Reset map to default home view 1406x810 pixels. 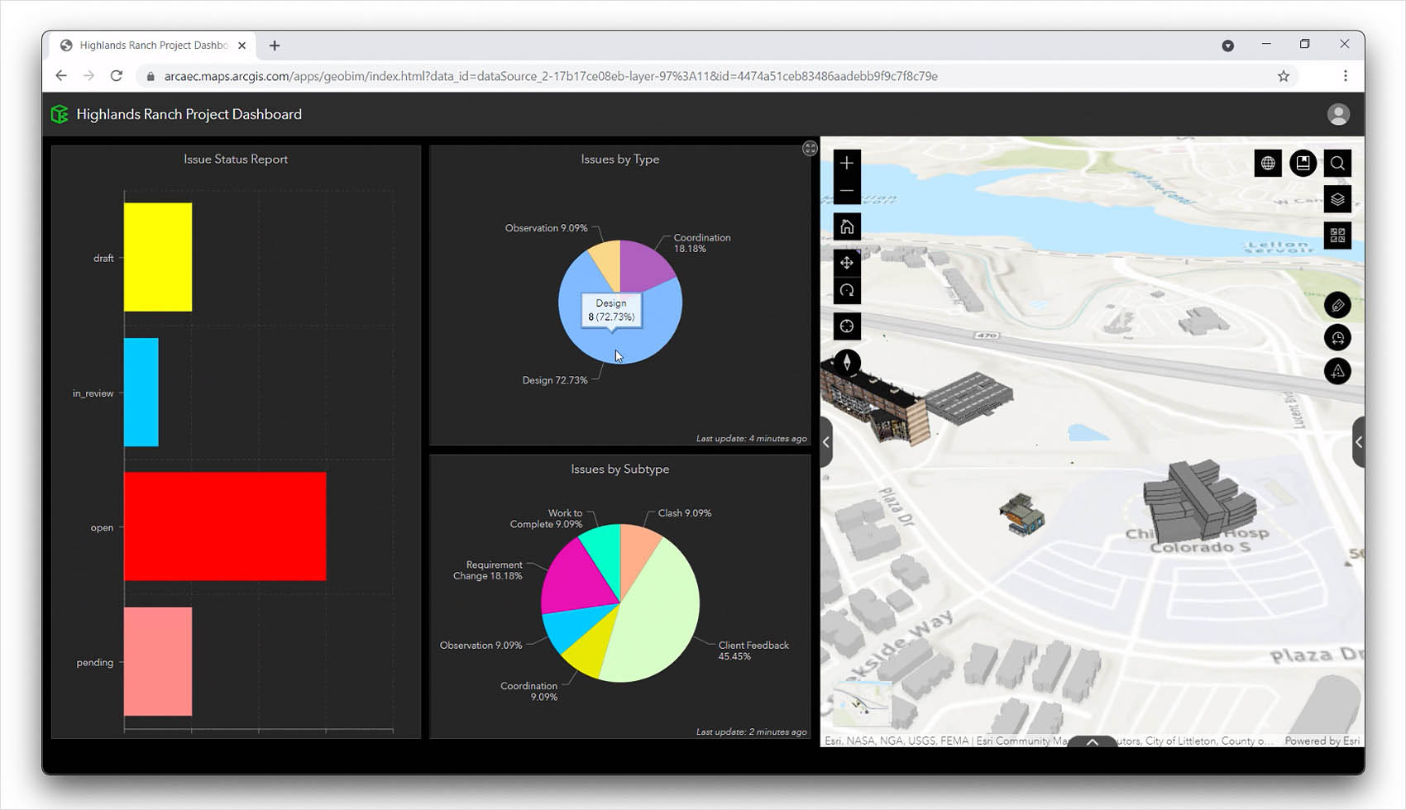(x=846, y=226)
